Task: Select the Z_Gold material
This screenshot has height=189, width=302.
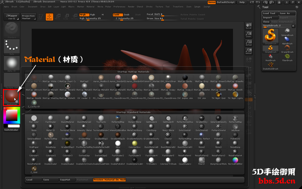Action: 34,168
